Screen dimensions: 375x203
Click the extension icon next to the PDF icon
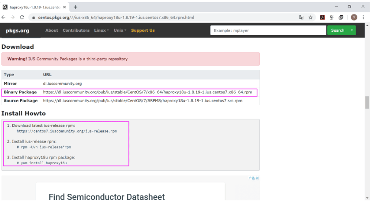(332, 18)
